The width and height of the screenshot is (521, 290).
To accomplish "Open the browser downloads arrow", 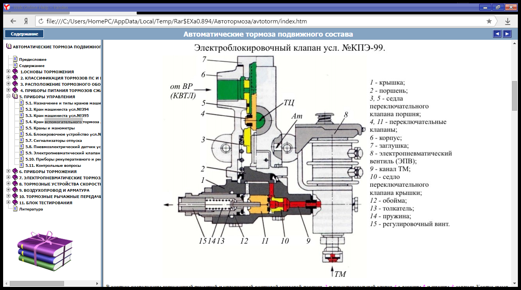I will point(508,21).
